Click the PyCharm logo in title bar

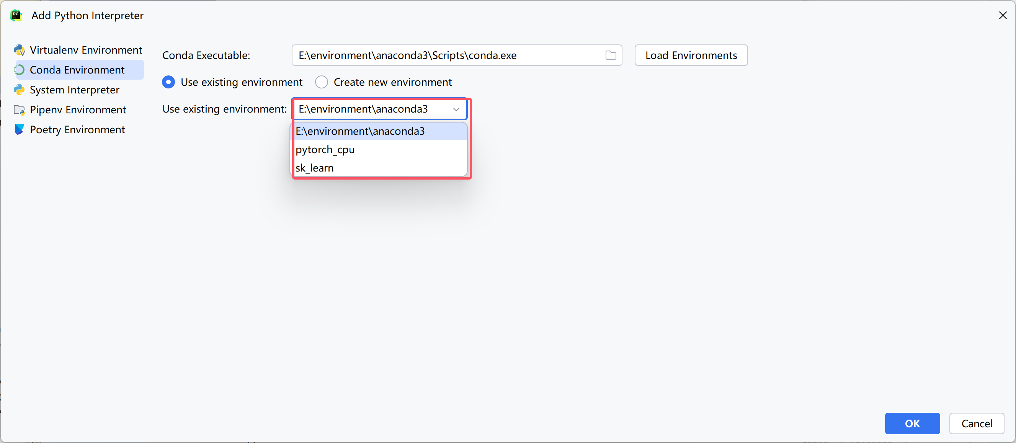pyautogui.click(x=16, y=15)
